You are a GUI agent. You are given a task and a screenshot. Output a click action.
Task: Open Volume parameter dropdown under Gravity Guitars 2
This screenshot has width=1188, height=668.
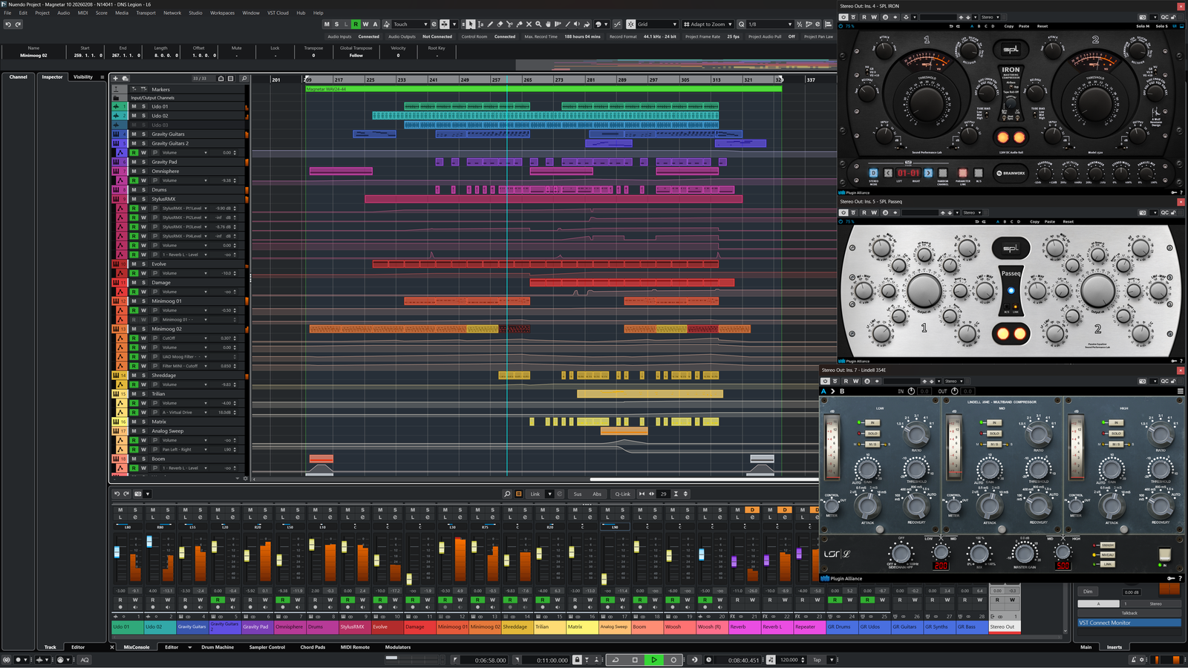[206, 153]
